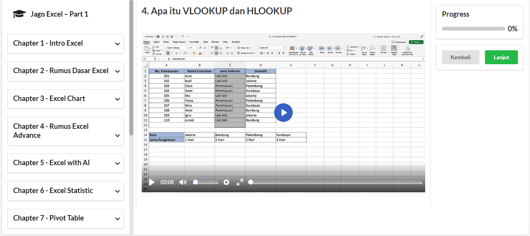530x236 pixels.
Task: Expand Chapter 1 - Intro Excel
Action: coord(66,43)
